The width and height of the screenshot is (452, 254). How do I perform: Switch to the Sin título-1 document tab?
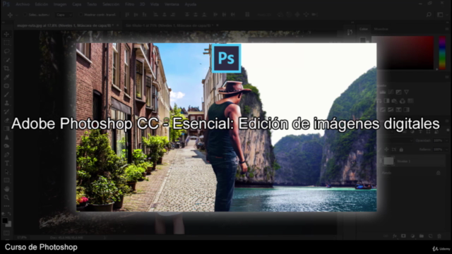click(x=169, y=25)
